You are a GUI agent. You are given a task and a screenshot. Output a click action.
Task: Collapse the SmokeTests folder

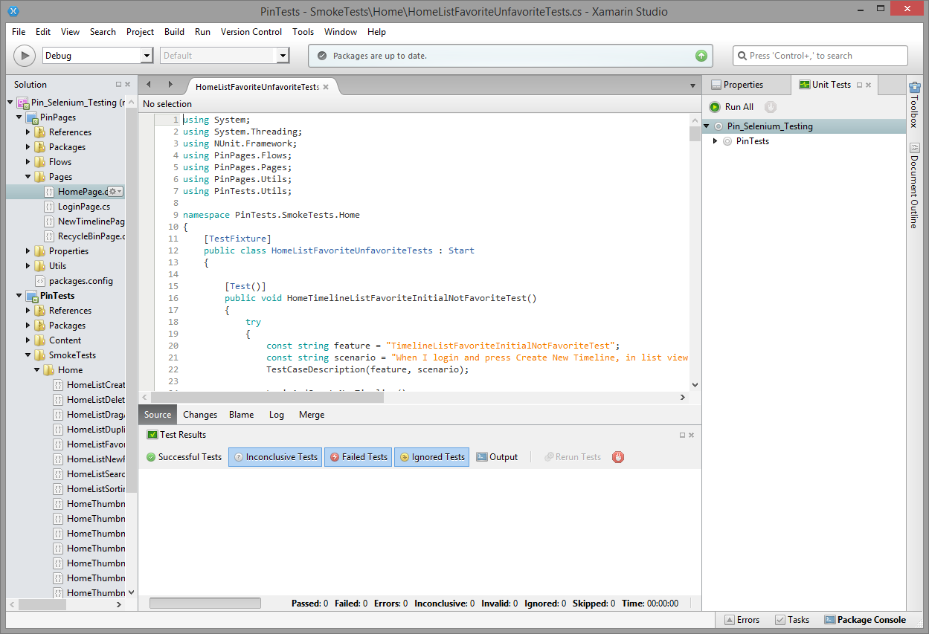pyautogui.click(x=28, y=355)
